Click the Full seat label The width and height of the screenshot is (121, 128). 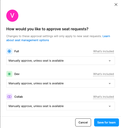click(17, 51)
